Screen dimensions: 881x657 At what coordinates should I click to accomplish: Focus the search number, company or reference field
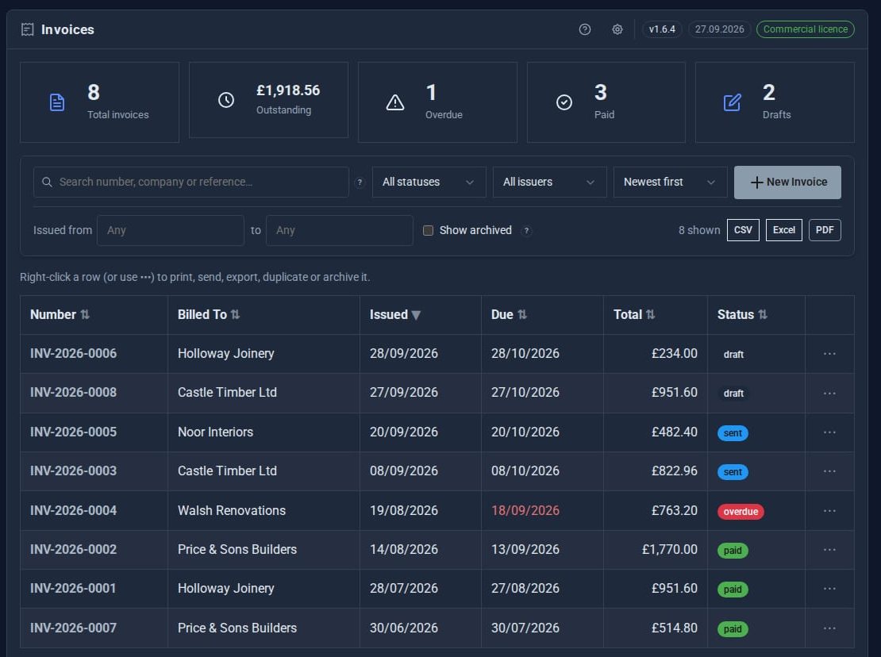click(x=191, y=182)
